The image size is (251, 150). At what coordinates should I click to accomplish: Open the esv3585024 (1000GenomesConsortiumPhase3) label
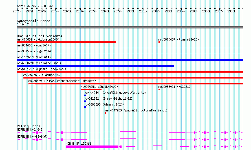[x=62, y=81]
